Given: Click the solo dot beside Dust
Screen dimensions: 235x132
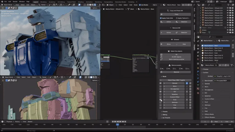Looking at the screenshot, I should click(x=187, y=100).
